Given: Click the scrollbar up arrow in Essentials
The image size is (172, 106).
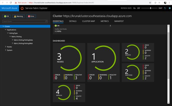Looking at the screenshot, I should (x=168, y=26).
